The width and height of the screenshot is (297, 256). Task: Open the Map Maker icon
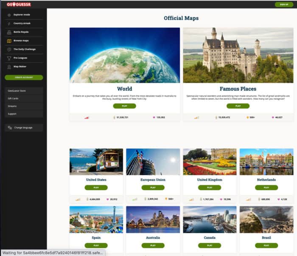coord(9,67)
